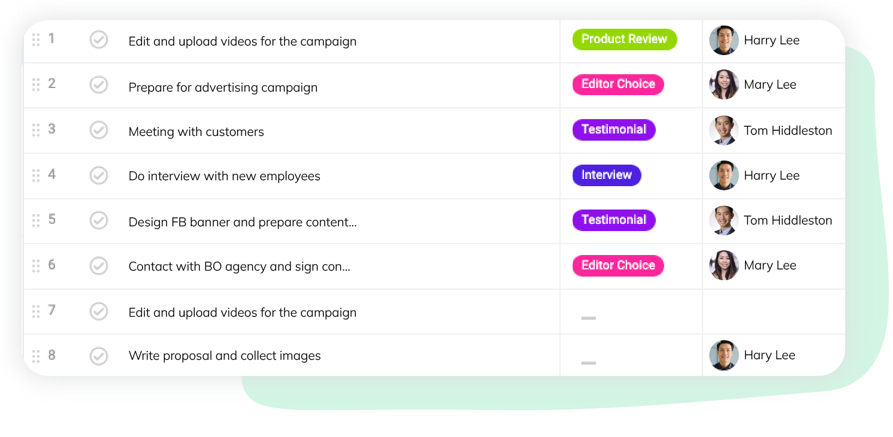
Task: Click Hary Lee's avatar in row 8
Action: (x=724, y=355)
